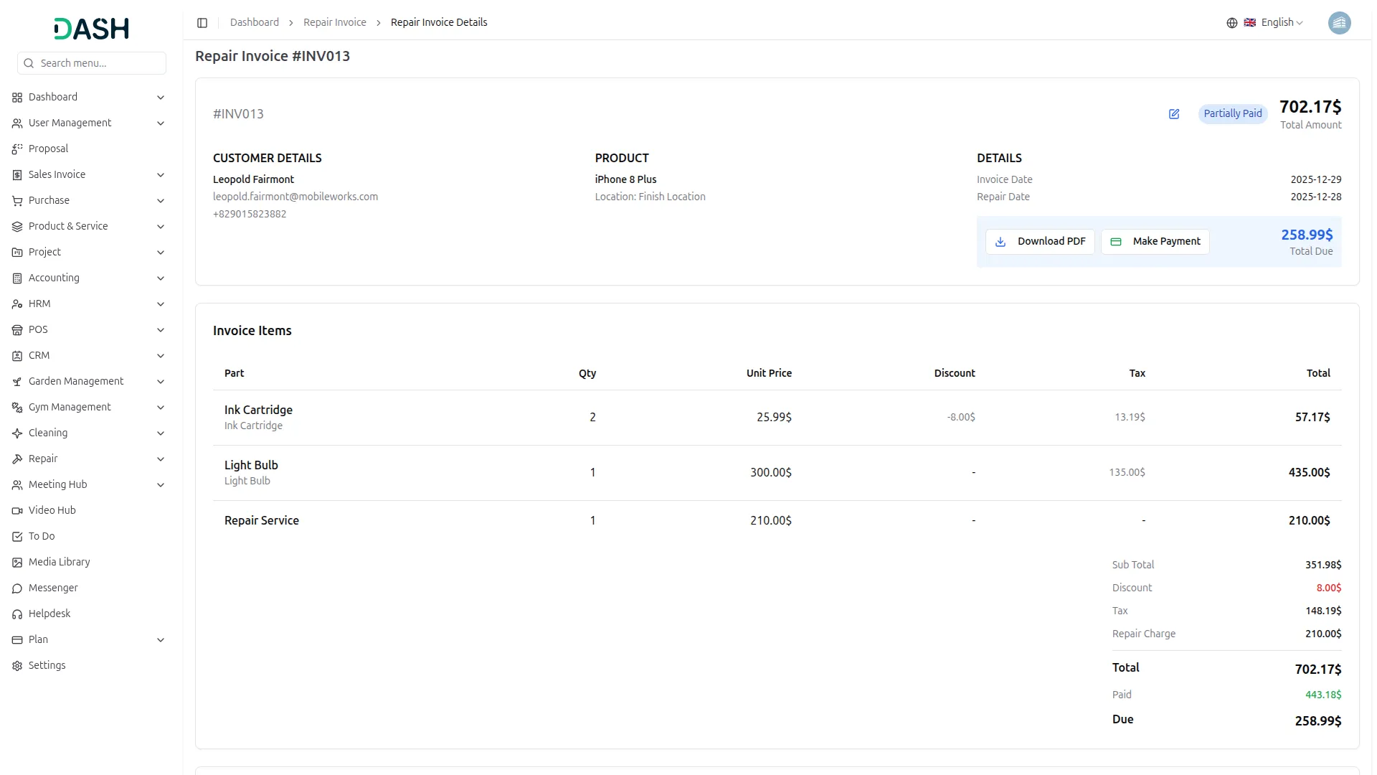Click the edit invoice pencil icon
Viewport: 1377px width, 775px height.
point(1174,114)
